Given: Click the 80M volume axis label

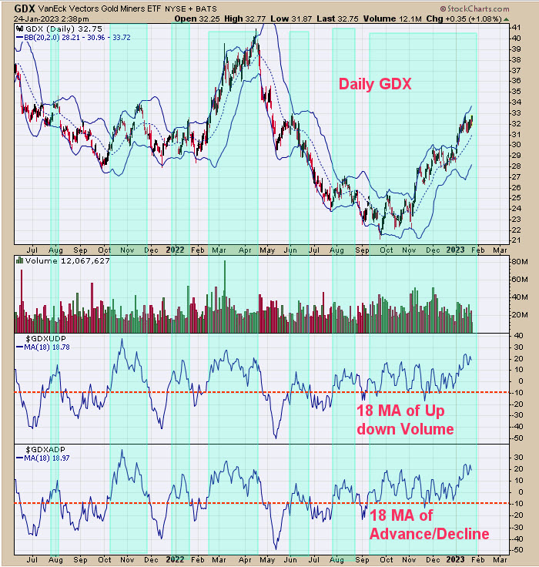Looking at the screenshot, I should click(x=520, y=262).
